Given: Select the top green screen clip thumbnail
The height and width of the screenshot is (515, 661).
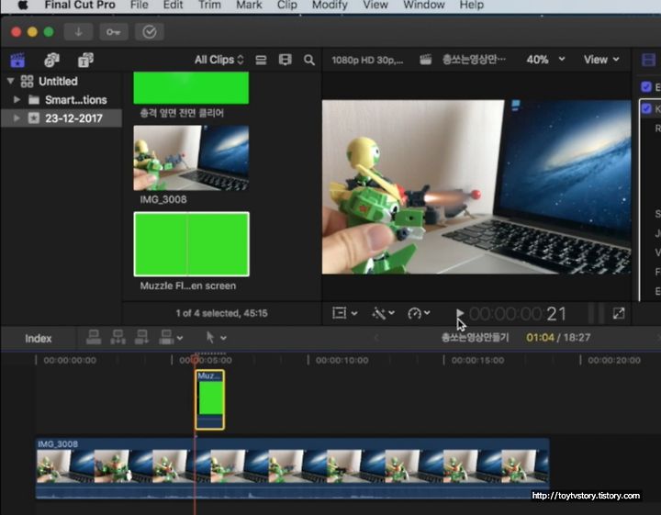Looking at the screenshot, I should [191, 87].
